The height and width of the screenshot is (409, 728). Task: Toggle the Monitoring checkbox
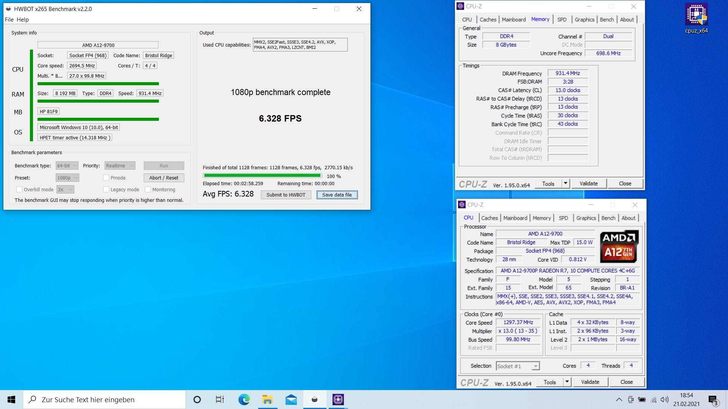tap(148, 189)
